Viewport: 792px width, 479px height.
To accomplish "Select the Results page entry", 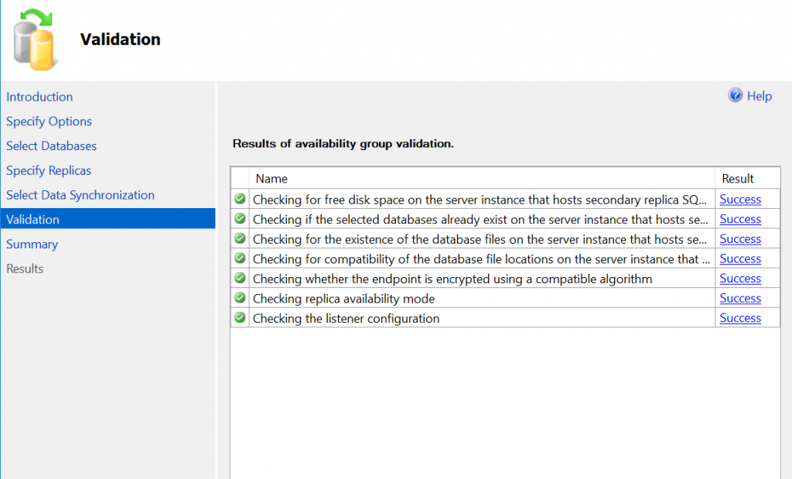I will [25, 269].
